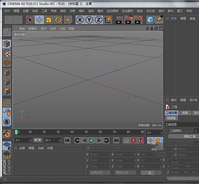Open Render Settings gear clapperboard icon

[x=138, y=20]
